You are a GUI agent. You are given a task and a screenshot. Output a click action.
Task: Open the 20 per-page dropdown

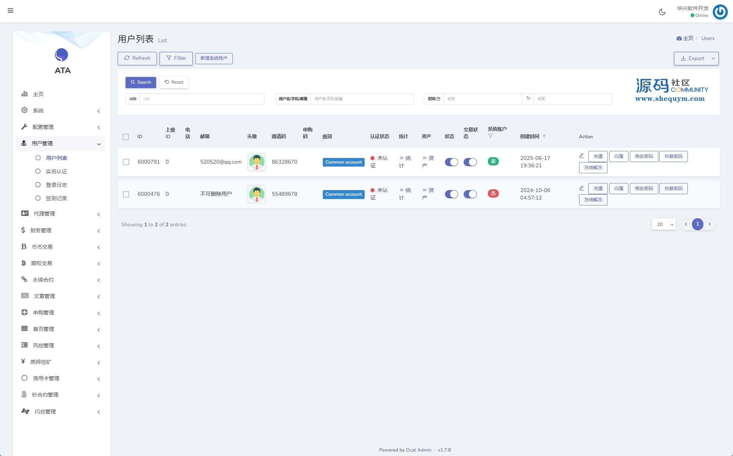click(x=664, y=224)
